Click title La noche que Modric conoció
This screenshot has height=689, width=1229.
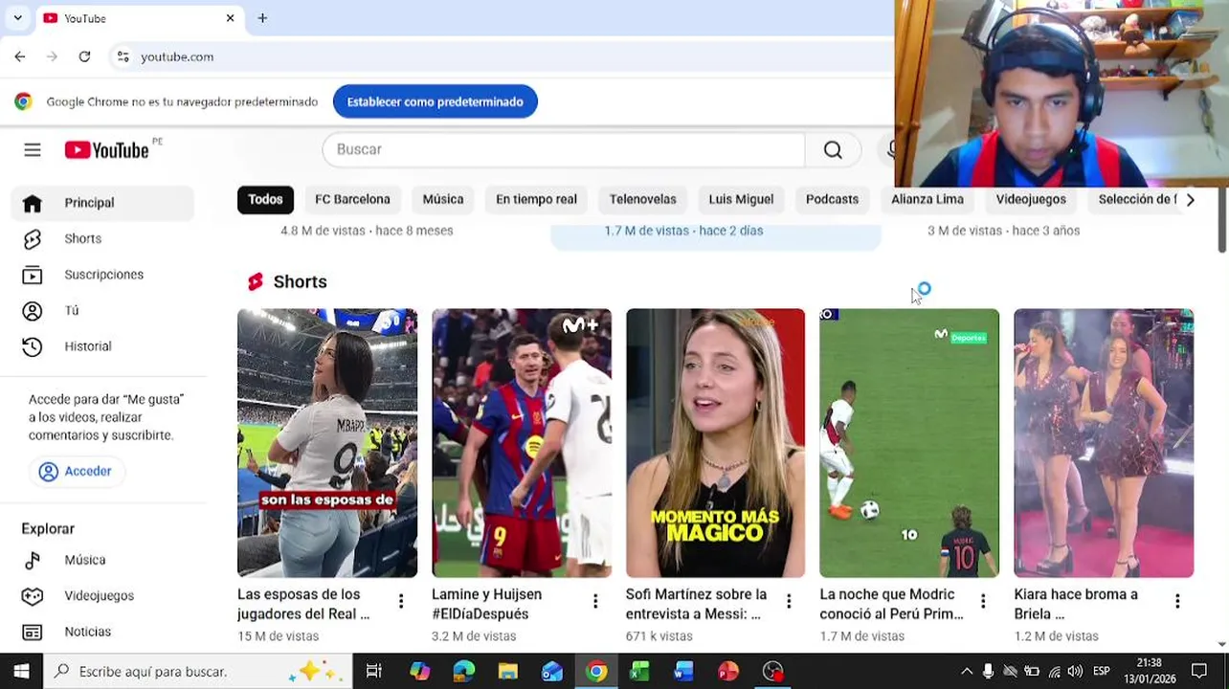click(891, 604)
